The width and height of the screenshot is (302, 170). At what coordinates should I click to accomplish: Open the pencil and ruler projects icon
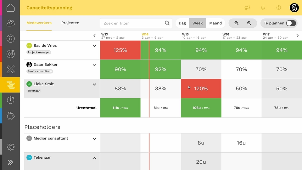tap(11, 69)
